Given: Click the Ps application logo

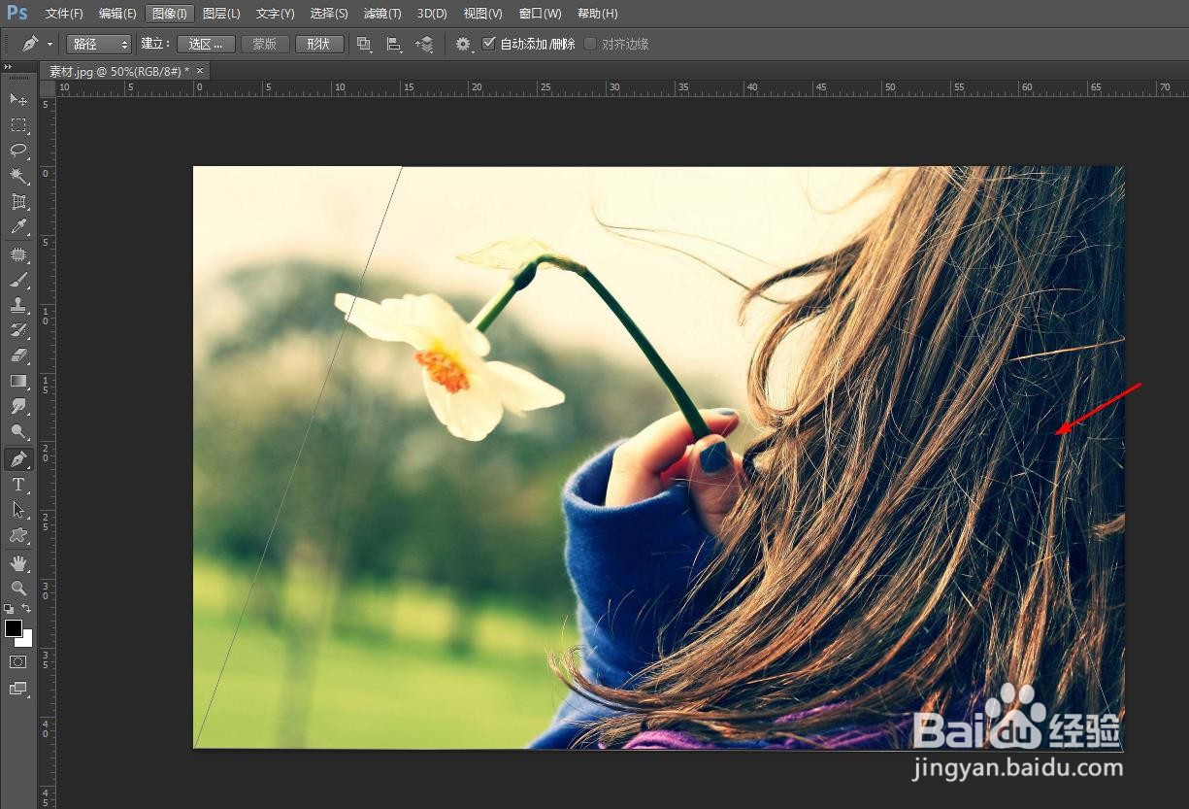Looking at the screenshot, I should pos(17,13).
